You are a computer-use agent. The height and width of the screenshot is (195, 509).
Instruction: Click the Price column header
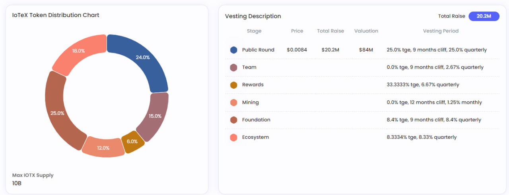pos(297,31)
